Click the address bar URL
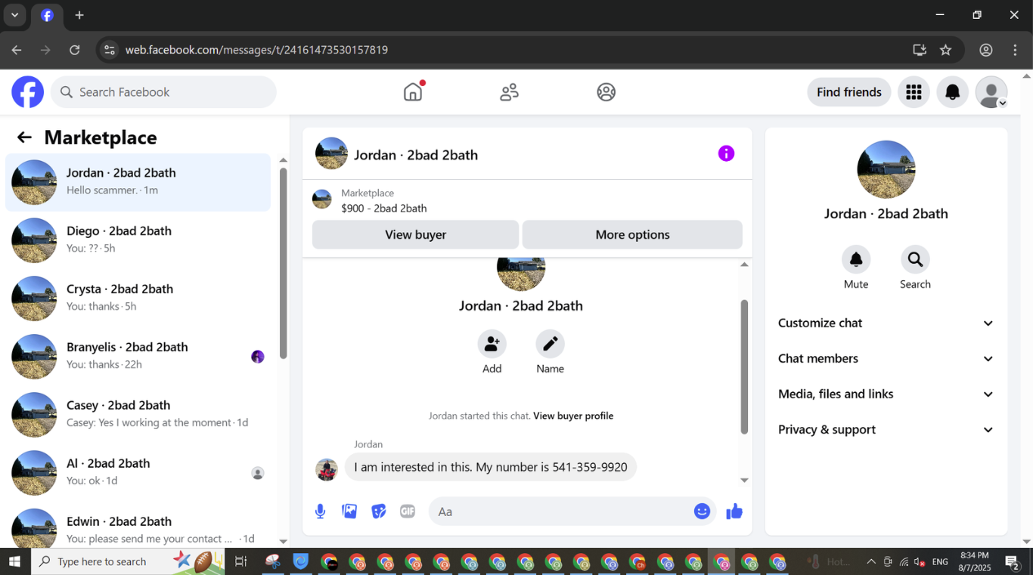Viewport: 1033px width, 575px height. (257, 50)
